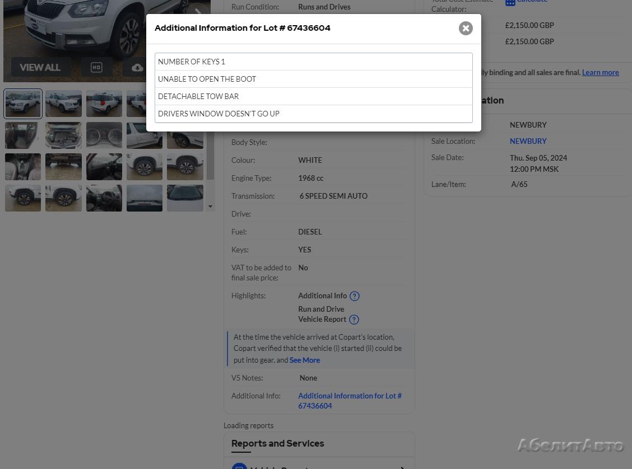Click the cloud download images icon
This screenshot has height=469, width=632.
coord(137,68)
